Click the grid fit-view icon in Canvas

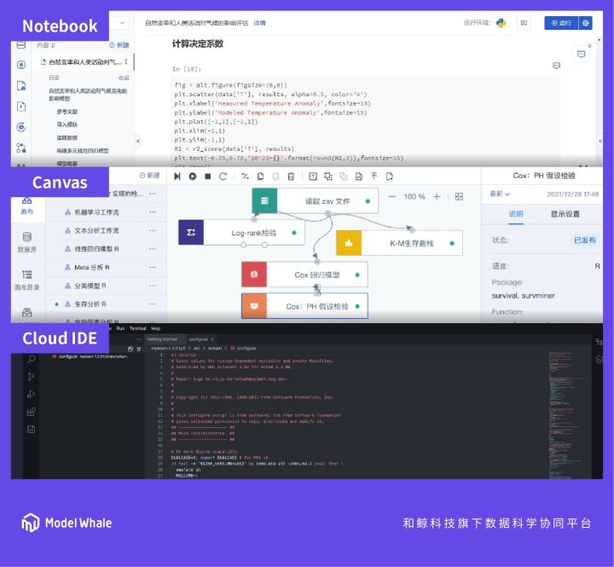click(459, 197)
